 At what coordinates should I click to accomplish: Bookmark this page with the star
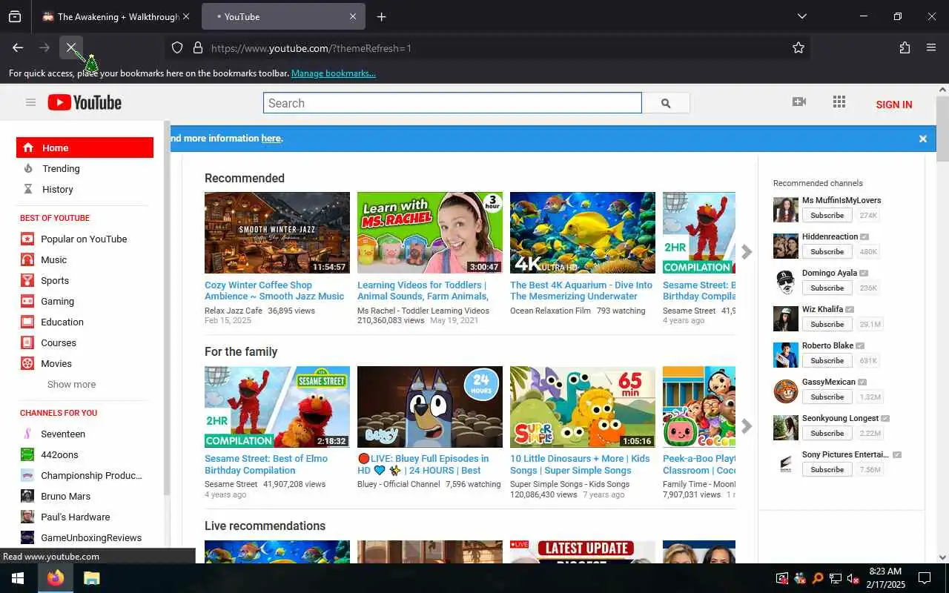pos(798,47)
